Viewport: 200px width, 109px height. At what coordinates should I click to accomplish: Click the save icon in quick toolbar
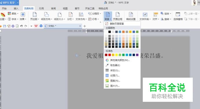tap(5, 26)
